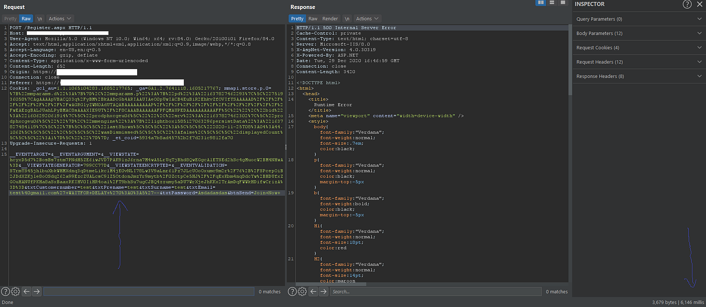Close the Inspector panel with the X
The image size is (706, 307).
[699, 5]
